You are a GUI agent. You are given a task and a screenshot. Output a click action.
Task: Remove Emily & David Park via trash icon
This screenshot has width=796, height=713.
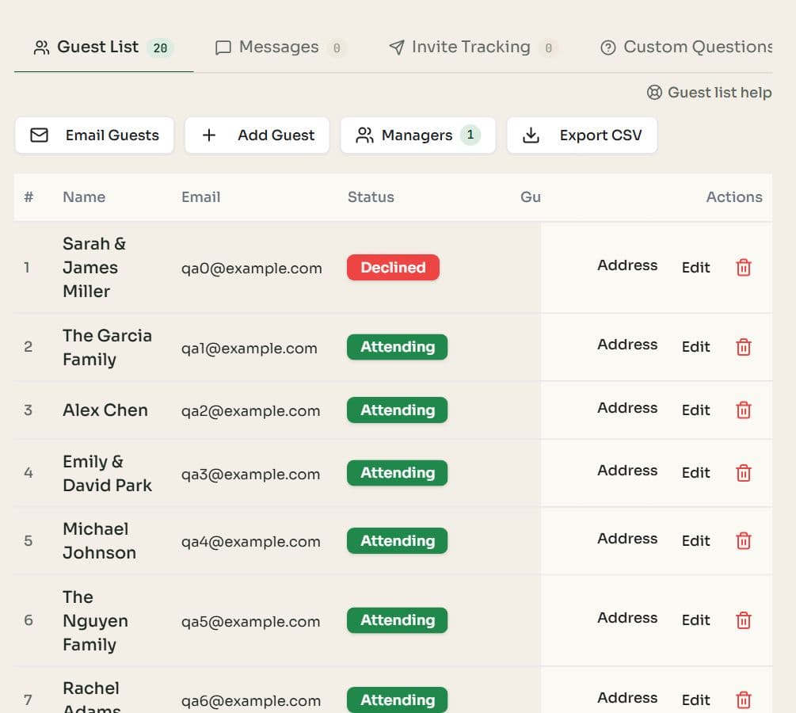[x=743, y=473]
